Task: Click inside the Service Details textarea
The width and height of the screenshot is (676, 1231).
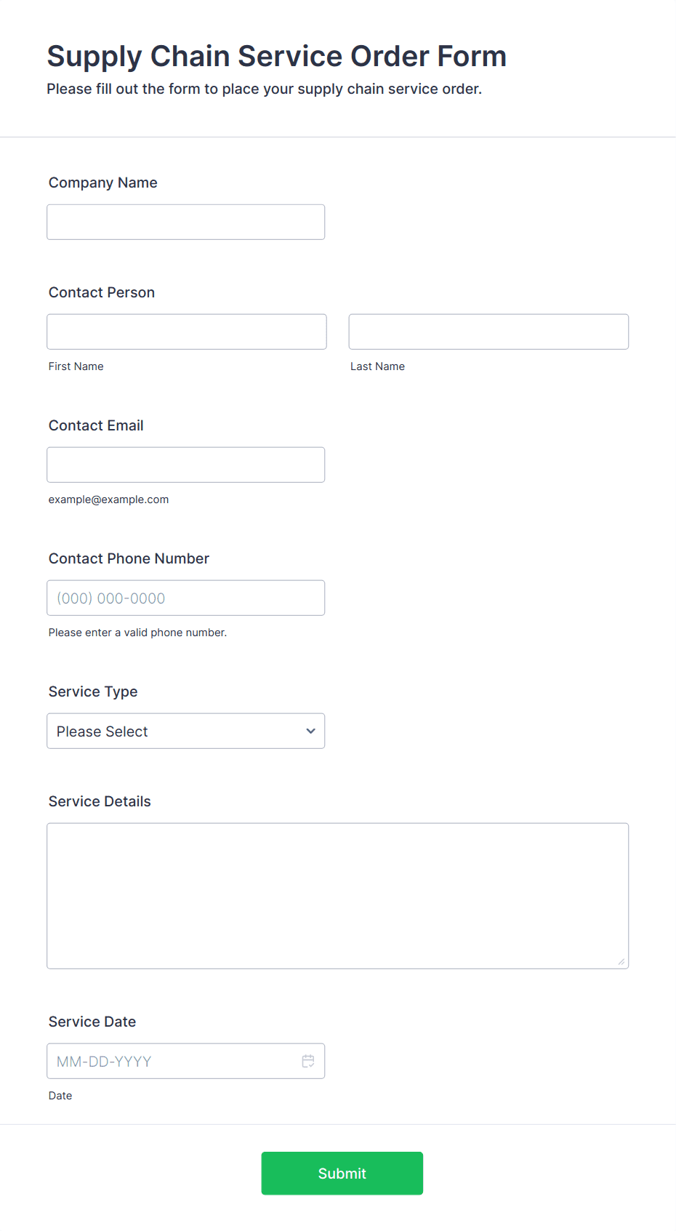Action: pos(338,896)
